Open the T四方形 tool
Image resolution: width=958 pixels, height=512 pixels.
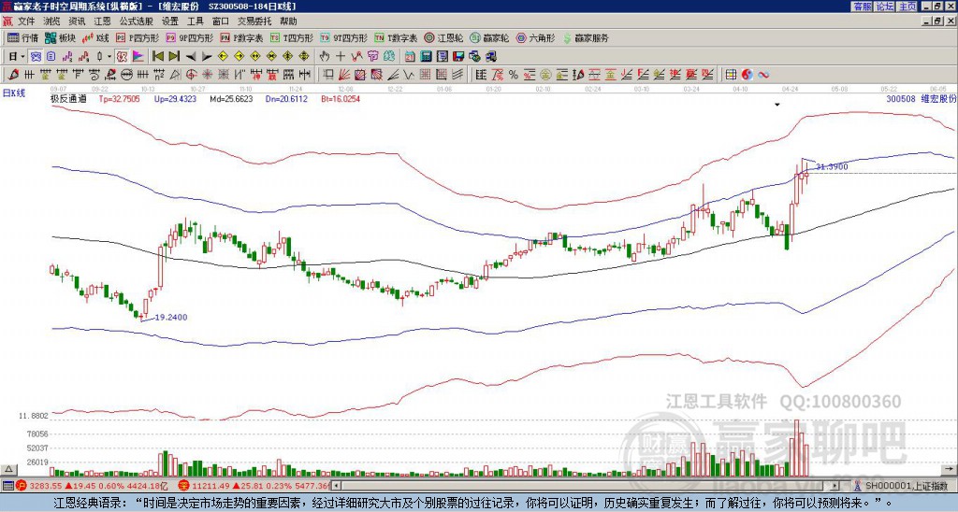(292, 37)
